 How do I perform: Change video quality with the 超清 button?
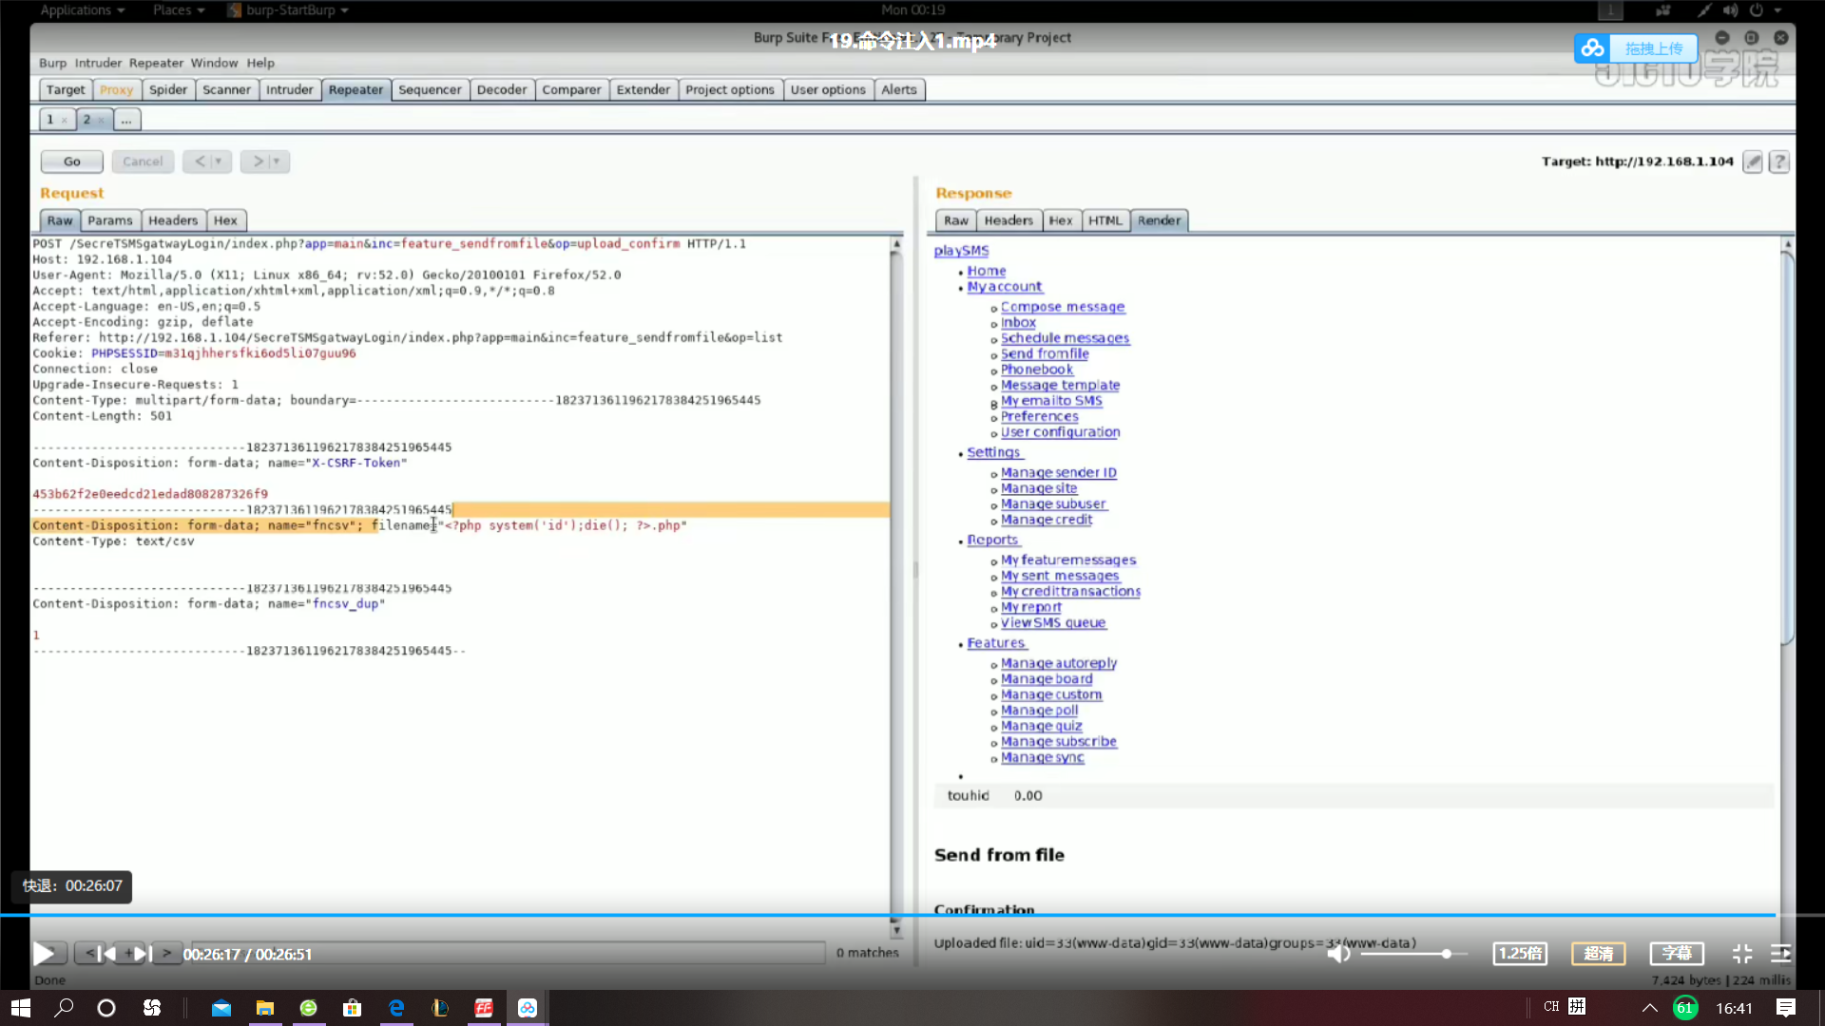click(1599, 953)
